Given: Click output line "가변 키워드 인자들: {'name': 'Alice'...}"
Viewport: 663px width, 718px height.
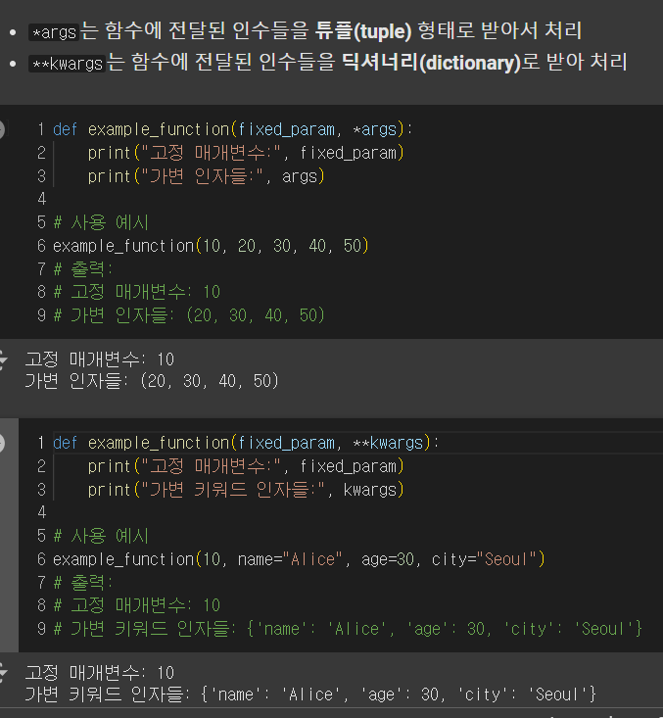Looking at the screenshot, I should tap(310, 694).
